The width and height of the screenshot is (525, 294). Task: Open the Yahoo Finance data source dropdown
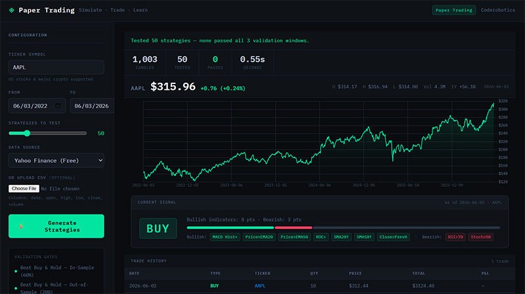coord(56,160)
